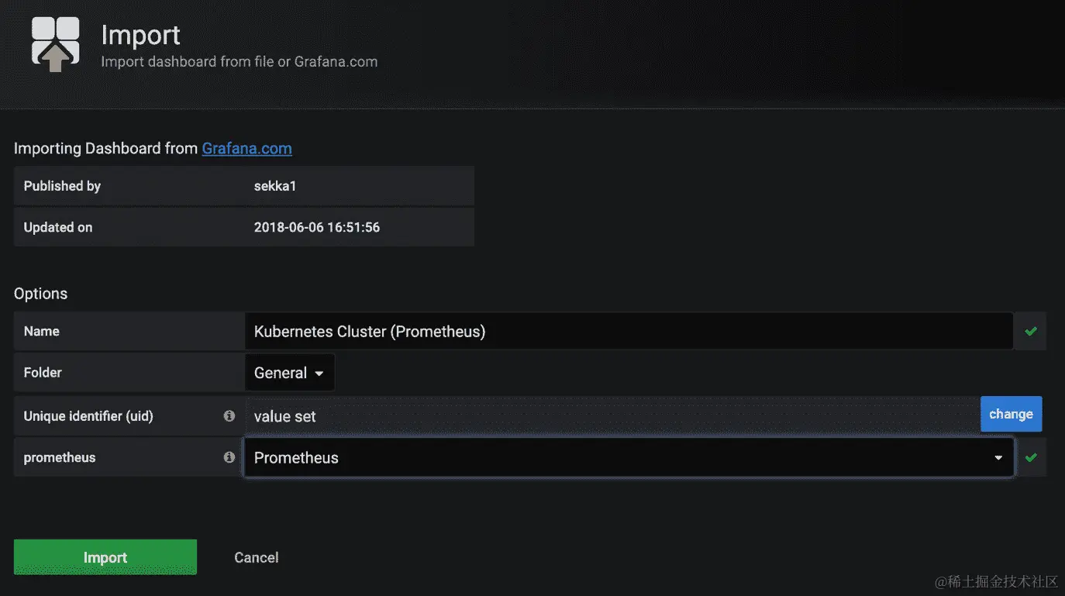Click the 'value set' uid field
The width and height of the screenshot is (1065, 596).
(612, 416)
